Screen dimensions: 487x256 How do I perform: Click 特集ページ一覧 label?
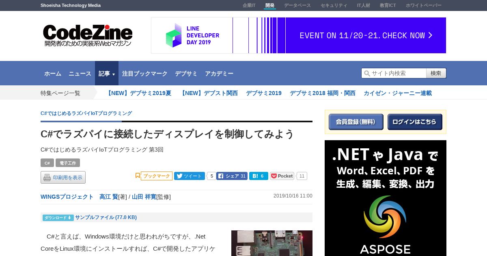60,93
